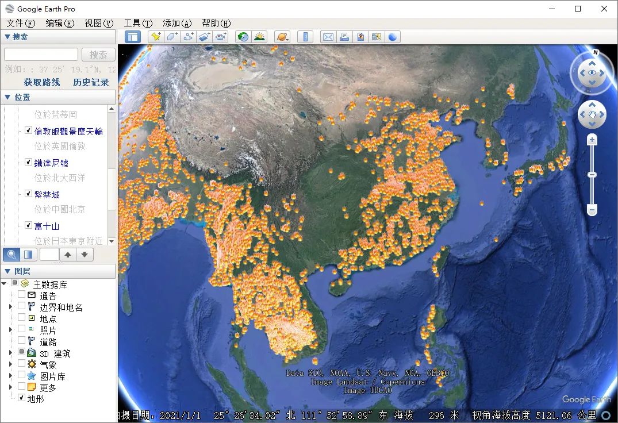Expand the 边界和地名 layer node
Viewport: 618px width, 423px height.
(11, 306)
